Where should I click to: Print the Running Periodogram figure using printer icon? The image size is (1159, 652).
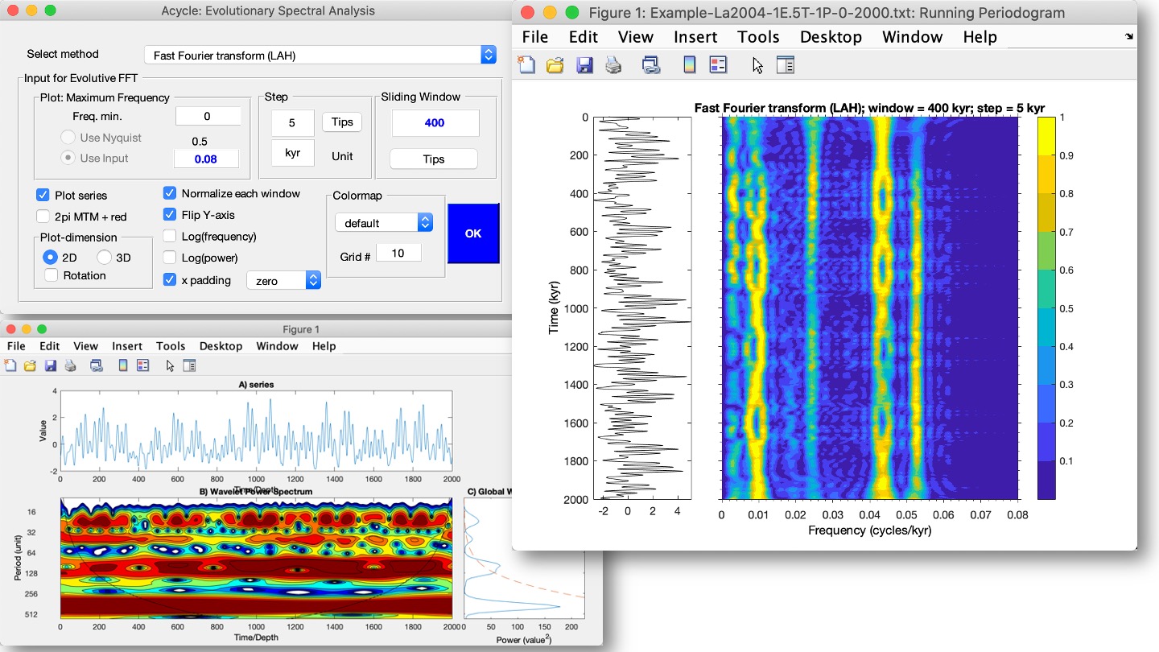click(x=613, y=65)
